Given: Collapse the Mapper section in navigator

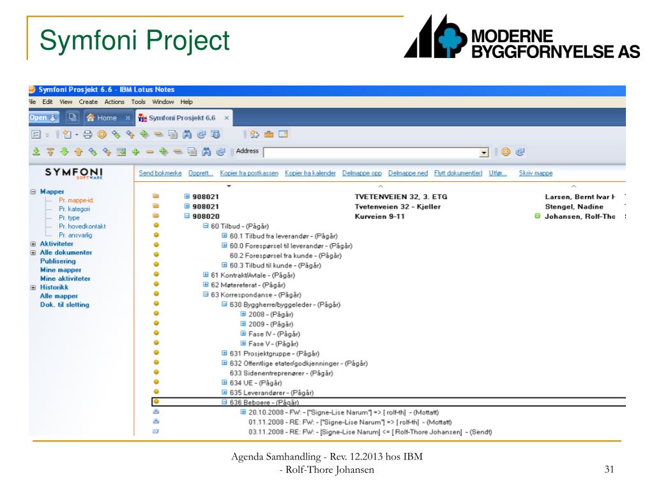Looking at the screenshot, I should pos(33,191).
